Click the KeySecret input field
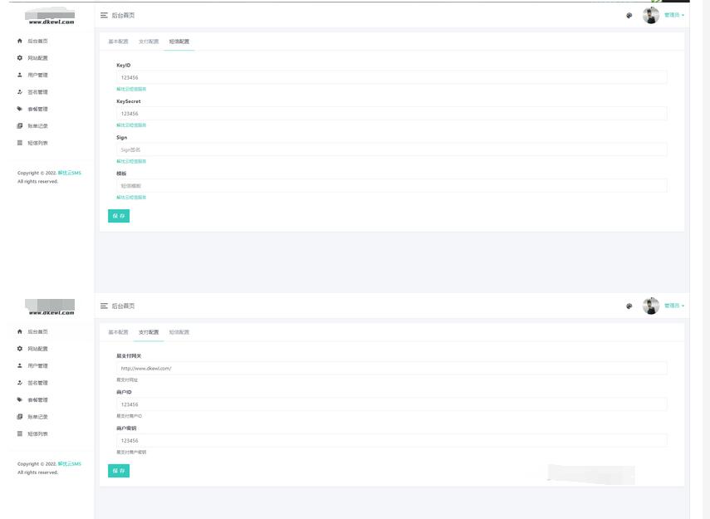 391,114
